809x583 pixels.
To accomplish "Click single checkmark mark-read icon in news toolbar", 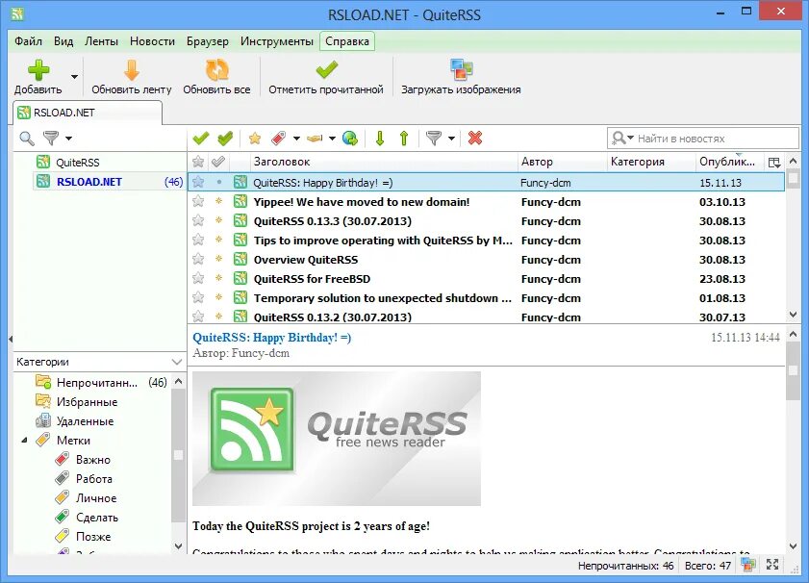I will click(x=201, y=139).
